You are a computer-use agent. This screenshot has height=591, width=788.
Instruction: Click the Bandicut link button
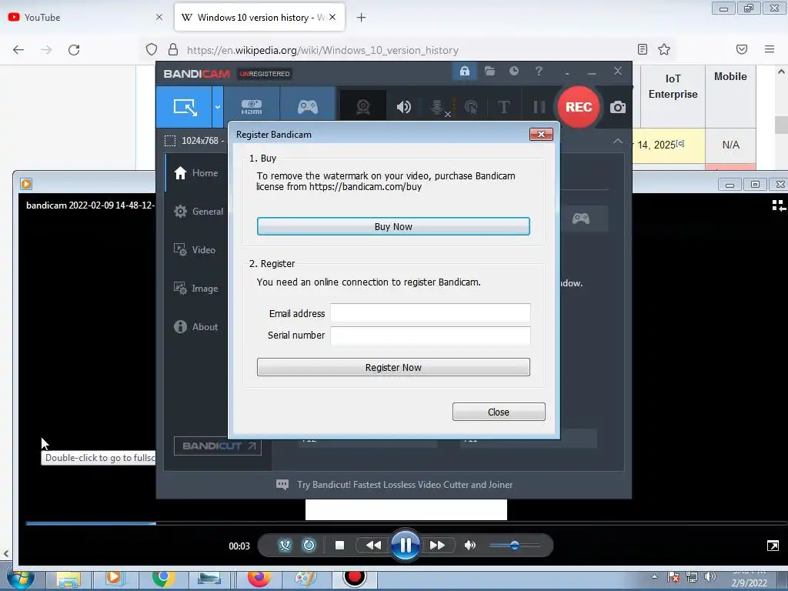coord(218,446)
